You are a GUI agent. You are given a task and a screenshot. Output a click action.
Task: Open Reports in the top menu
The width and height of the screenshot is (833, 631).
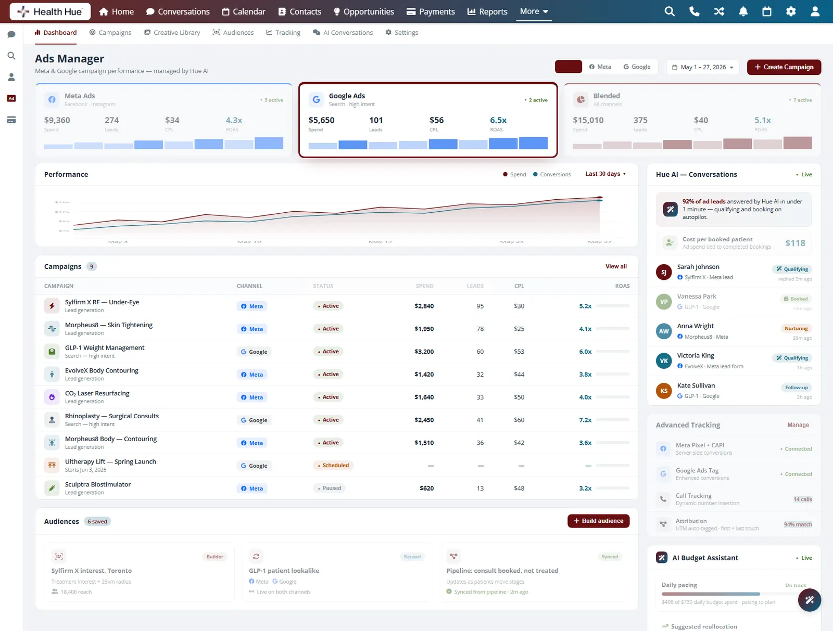point(487,11)
